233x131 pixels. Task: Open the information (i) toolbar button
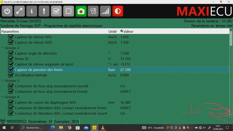pyautogui.click(x=32, y=11)
